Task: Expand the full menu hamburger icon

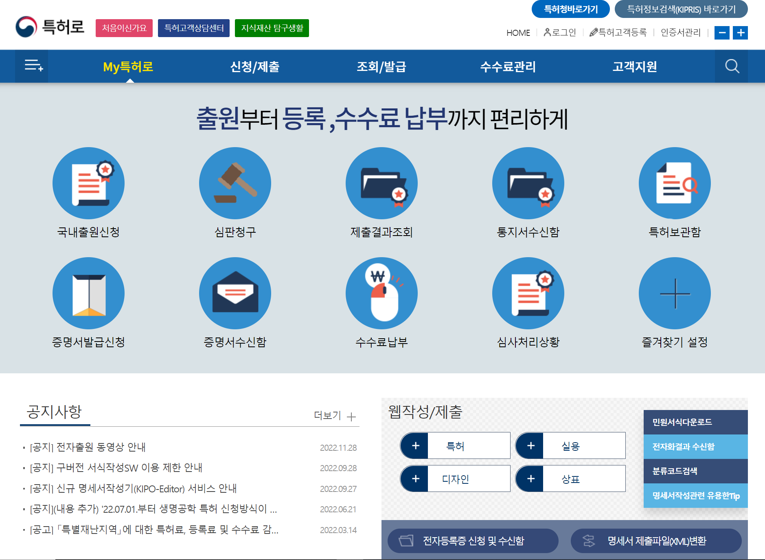Action: point(33,66)
